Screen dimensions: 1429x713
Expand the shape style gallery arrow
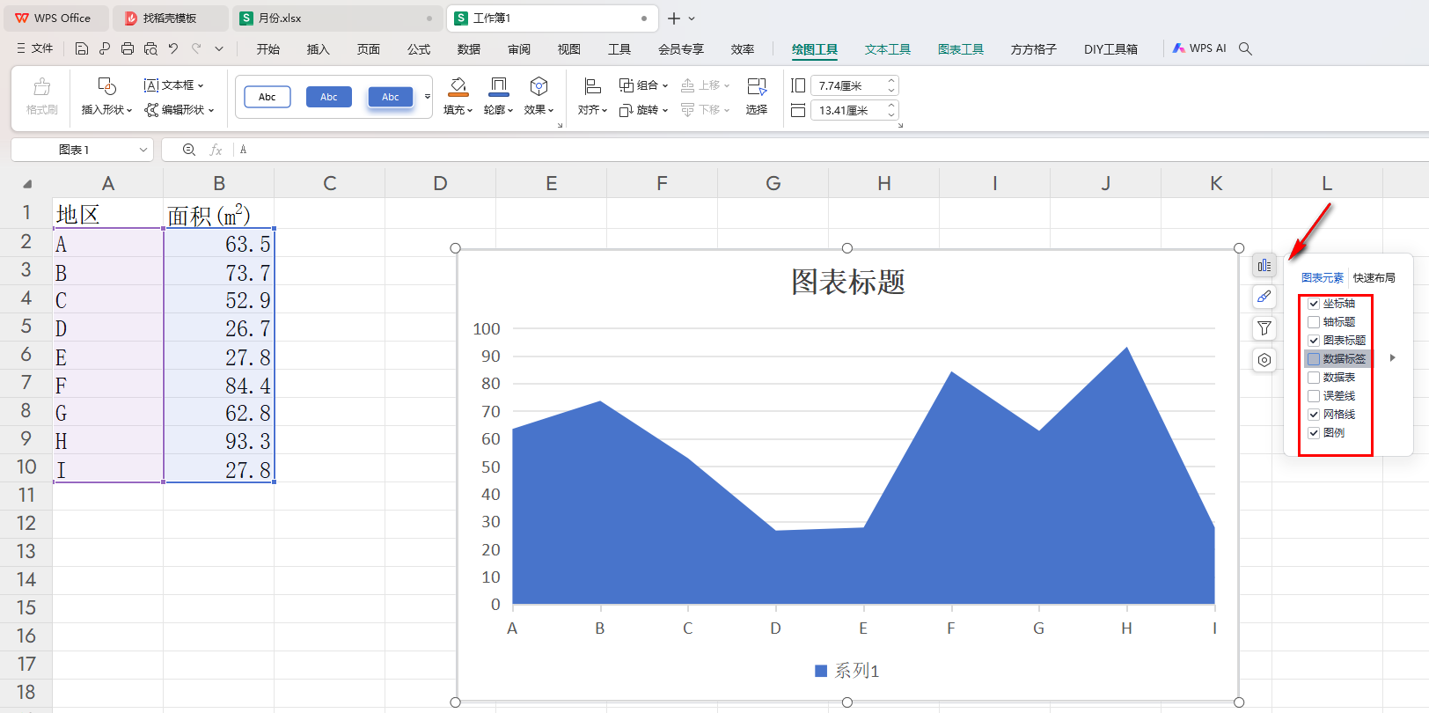pyautogui.click(x=428, y=97)
